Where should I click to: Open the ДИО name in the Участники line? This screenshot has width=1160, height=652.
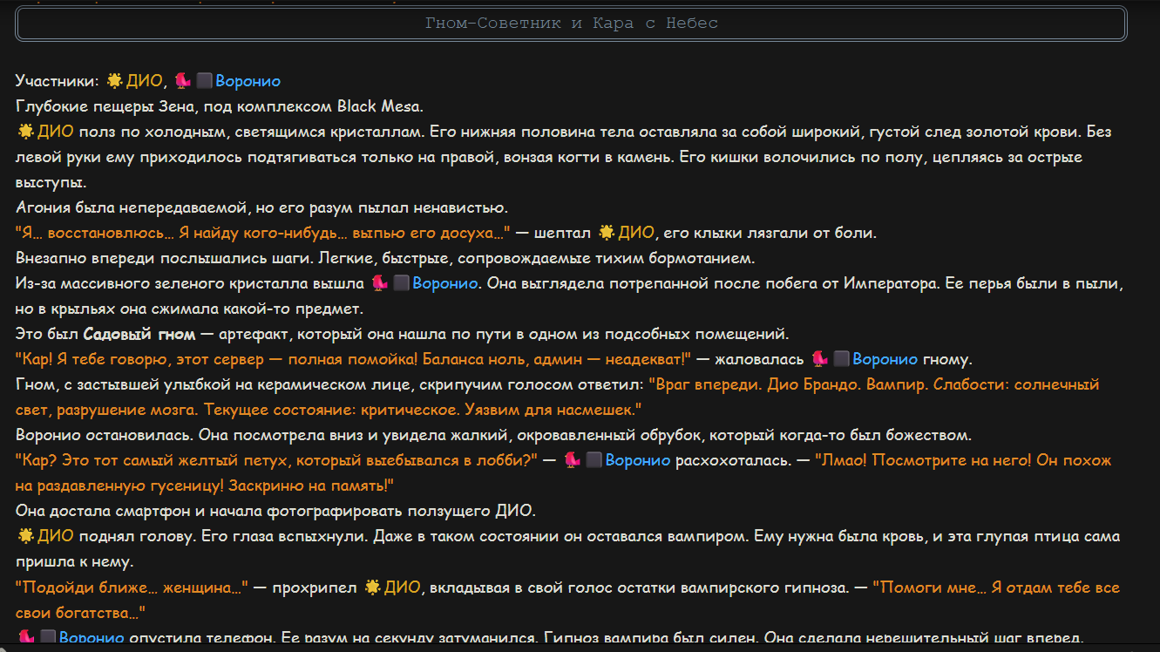click(x=144, y=81)
